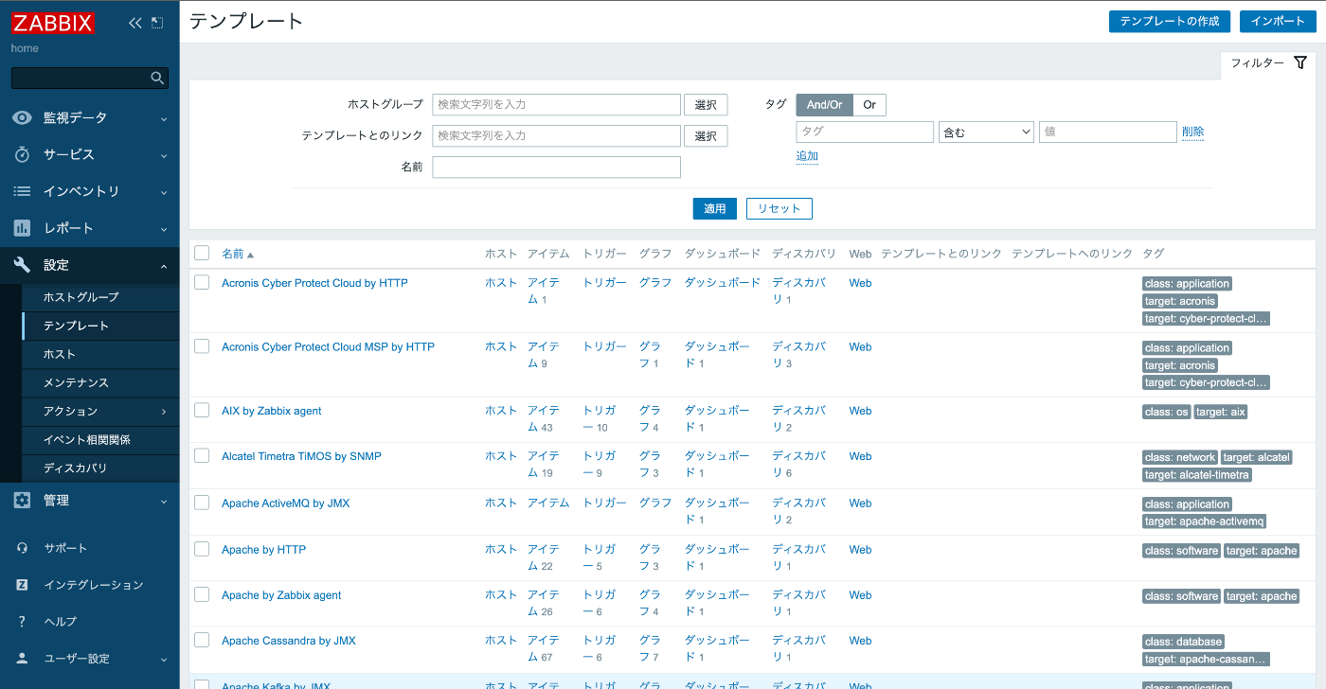Click the ホストグループ search field
This screenshot has width=1326, height=689.
(x=556, y=104)
